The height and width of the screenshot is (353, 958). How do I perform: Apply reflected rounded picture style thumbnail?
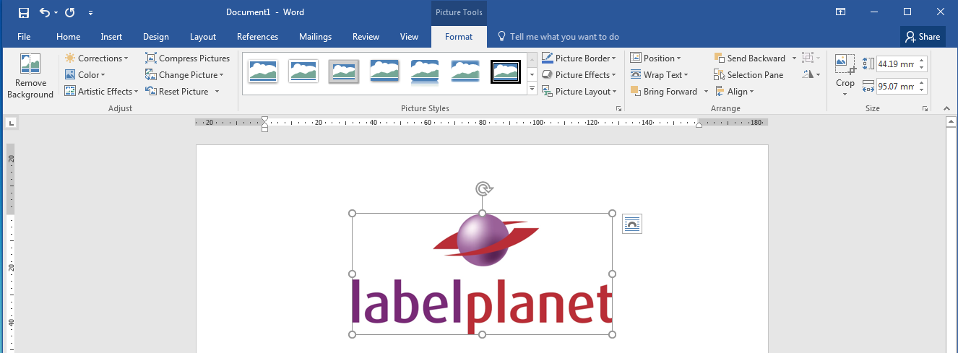(425, 71)
